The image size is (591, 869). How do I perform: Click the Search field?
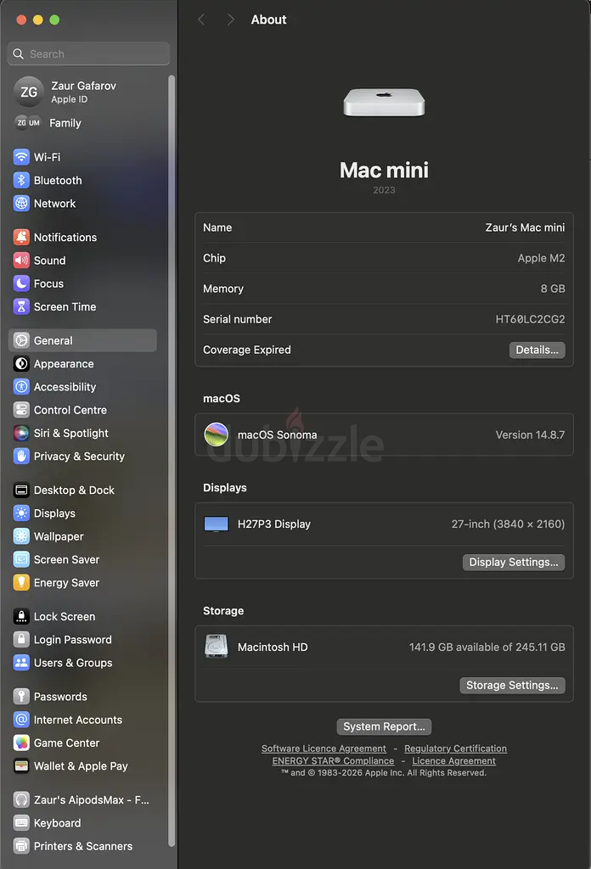click(x=88, y=53)
